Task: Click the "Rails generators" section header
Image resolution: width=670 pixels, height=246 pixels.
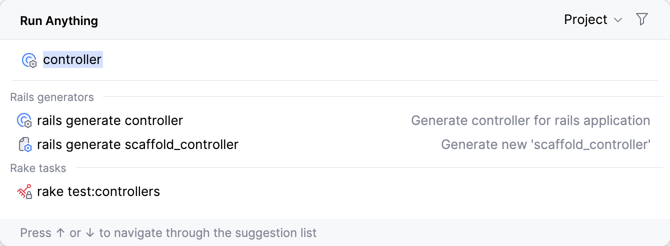Action: 52,97
